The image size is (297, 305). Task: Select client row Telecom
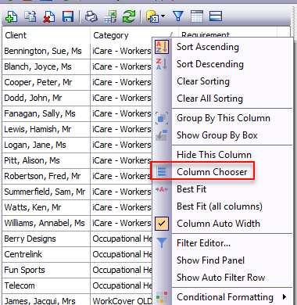(x=46, y=285)
